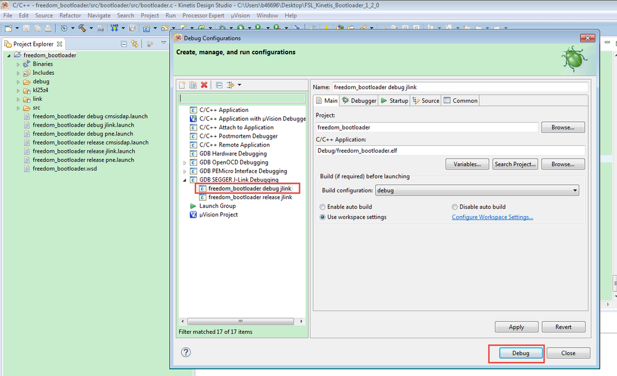Open Configure Workspace Settings link
Image resolution: width=617 pixels, height=376 pixels.
[x=492, y=217]
